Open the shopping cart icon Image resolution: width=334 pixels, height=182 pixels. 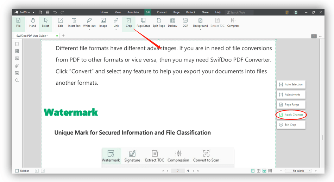(x=287, y=12)
